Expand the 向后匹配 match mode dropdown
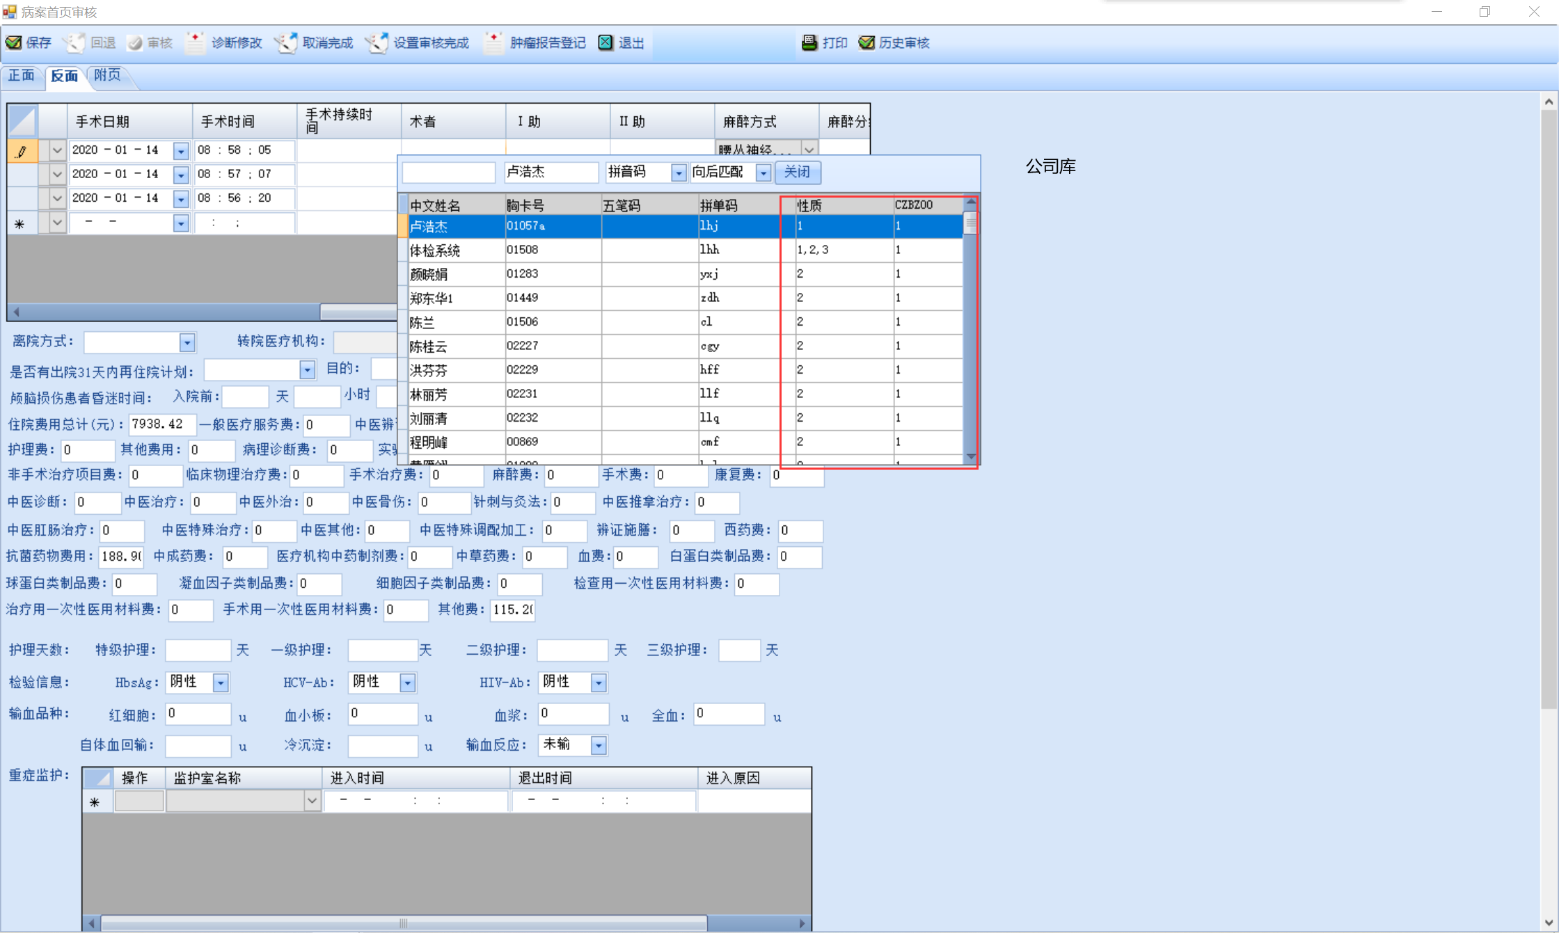 (763, 173)
